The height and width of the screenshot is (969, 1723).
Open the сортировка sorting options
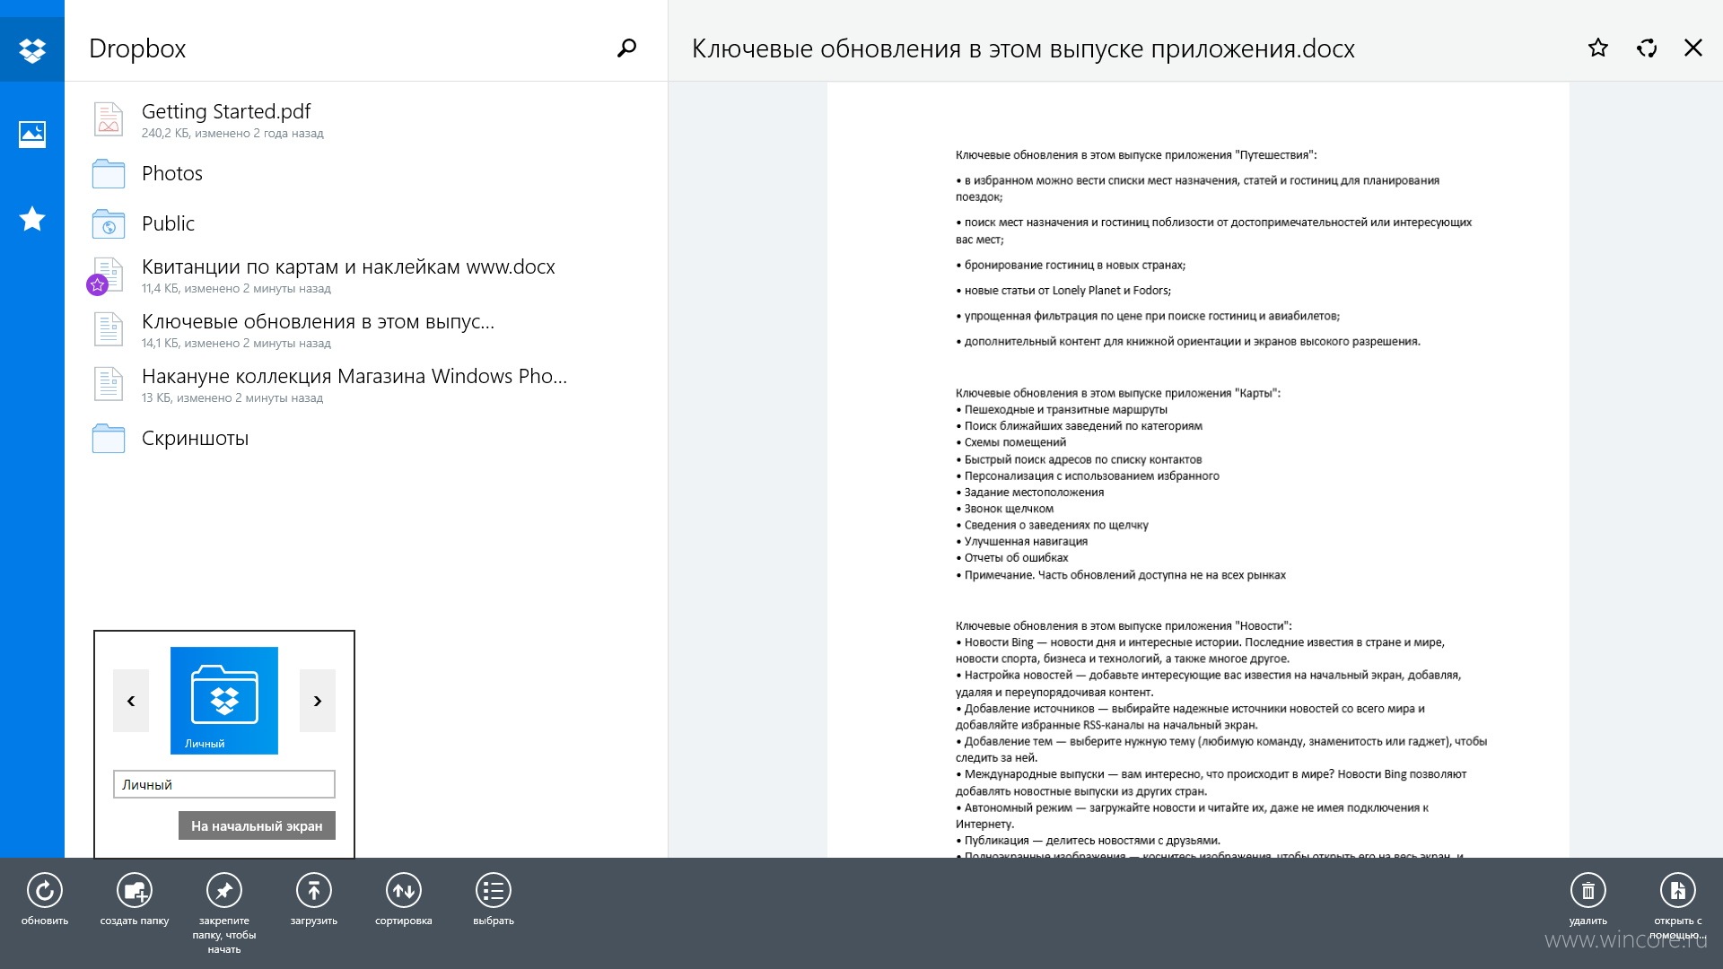404,890
